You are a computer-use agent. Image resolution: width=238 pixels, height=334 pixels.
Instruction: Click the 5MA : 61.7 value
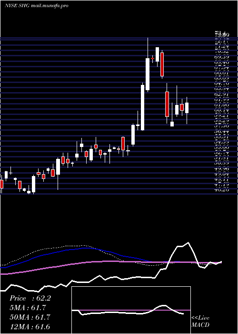point(28,308)
